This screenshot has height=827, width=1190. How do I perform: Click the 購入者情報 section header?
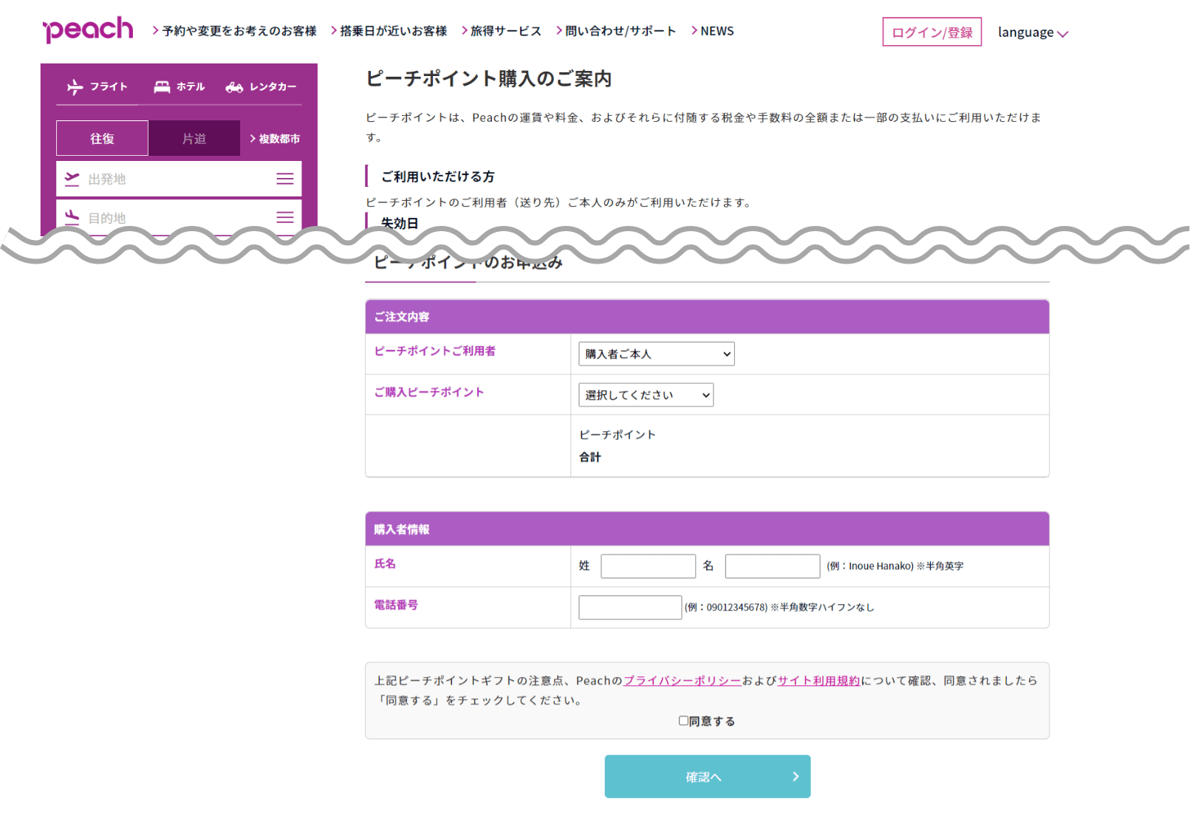pyautogui.click(x=707, y=529)
